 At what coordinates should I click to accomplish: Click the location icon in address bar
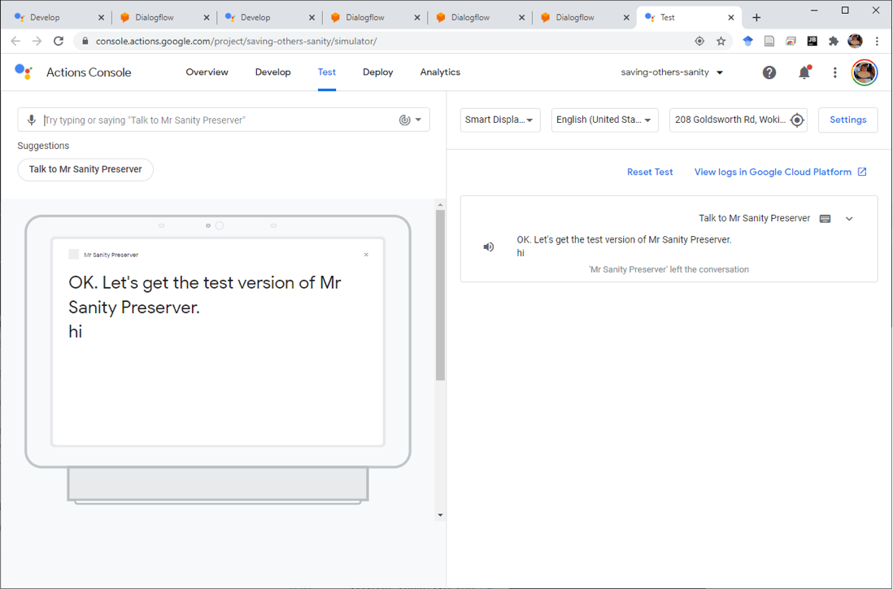[x=699, y=41]
